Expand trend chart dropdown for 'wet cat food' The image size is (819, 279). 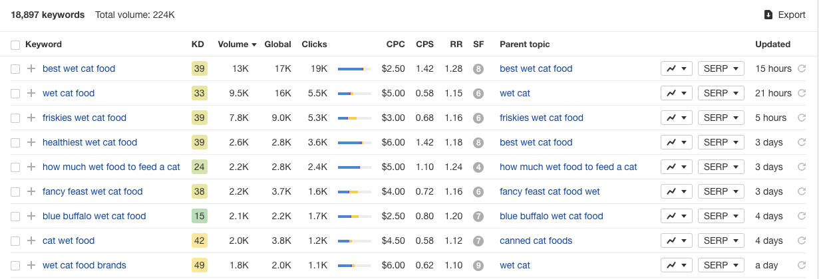[677, 93]
